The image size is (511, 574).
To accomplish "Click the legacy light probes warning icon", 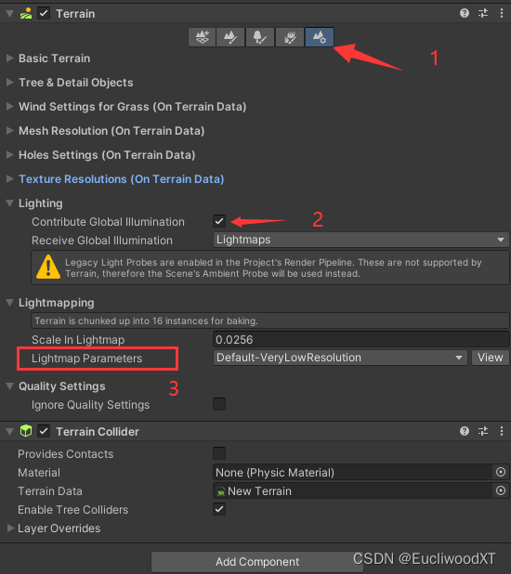I will click(x=48, y=267).
